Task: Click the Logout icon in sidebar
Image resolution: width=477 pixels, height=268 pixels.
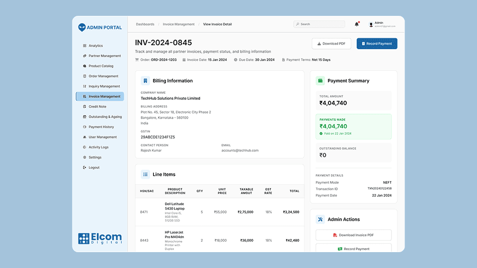Action: point(84,168)
